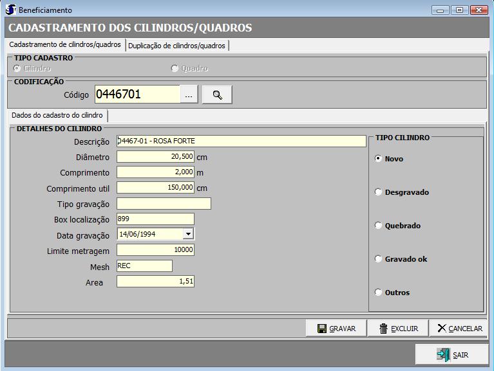Open the Data gravação date dropdown

click(187, 234)
